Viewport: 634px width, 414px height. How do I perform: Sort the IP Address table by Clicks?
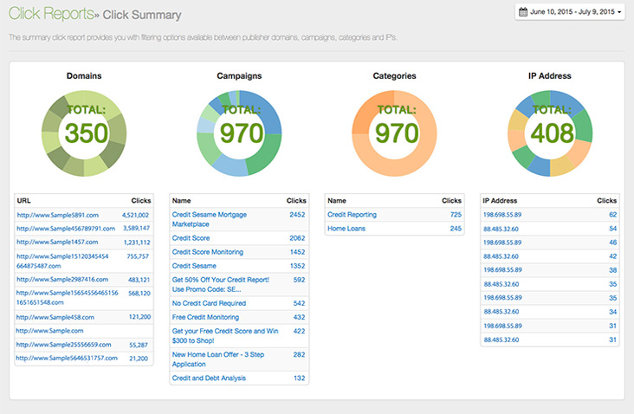pos(606,200)
